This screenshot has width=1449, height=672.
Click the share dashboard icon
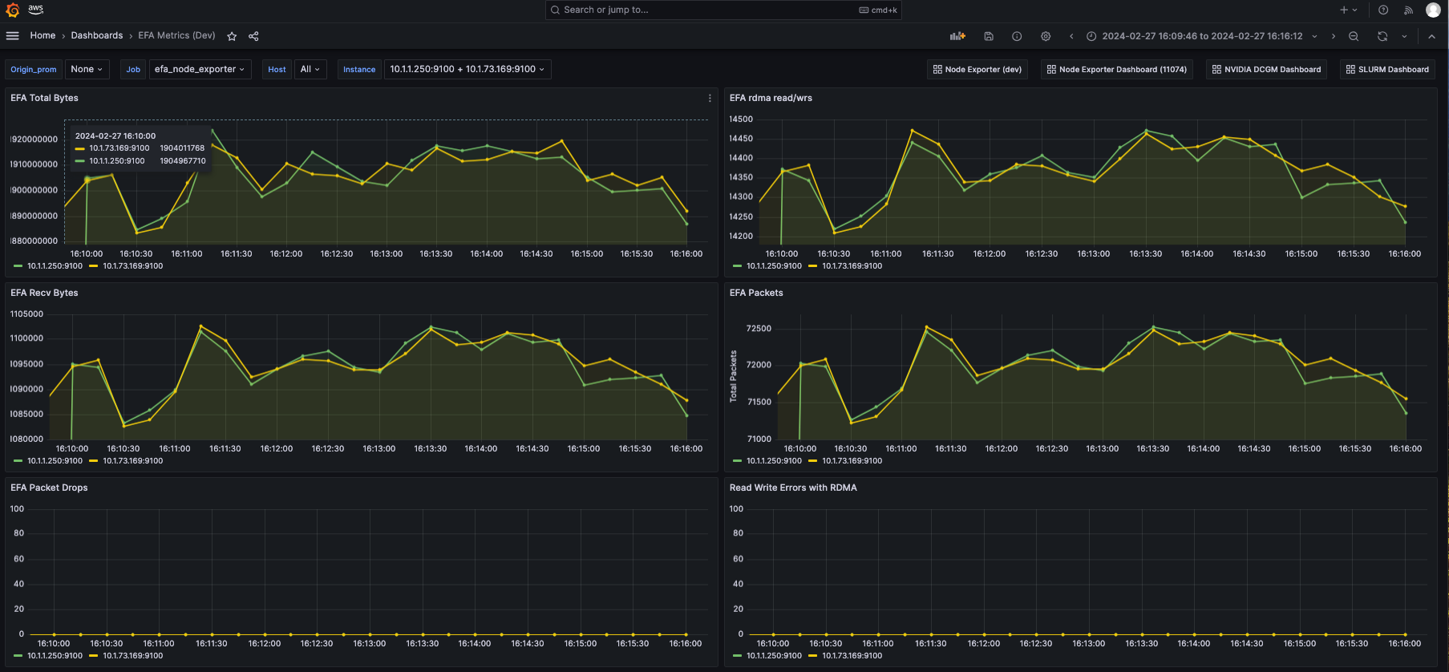coord(253,36)
